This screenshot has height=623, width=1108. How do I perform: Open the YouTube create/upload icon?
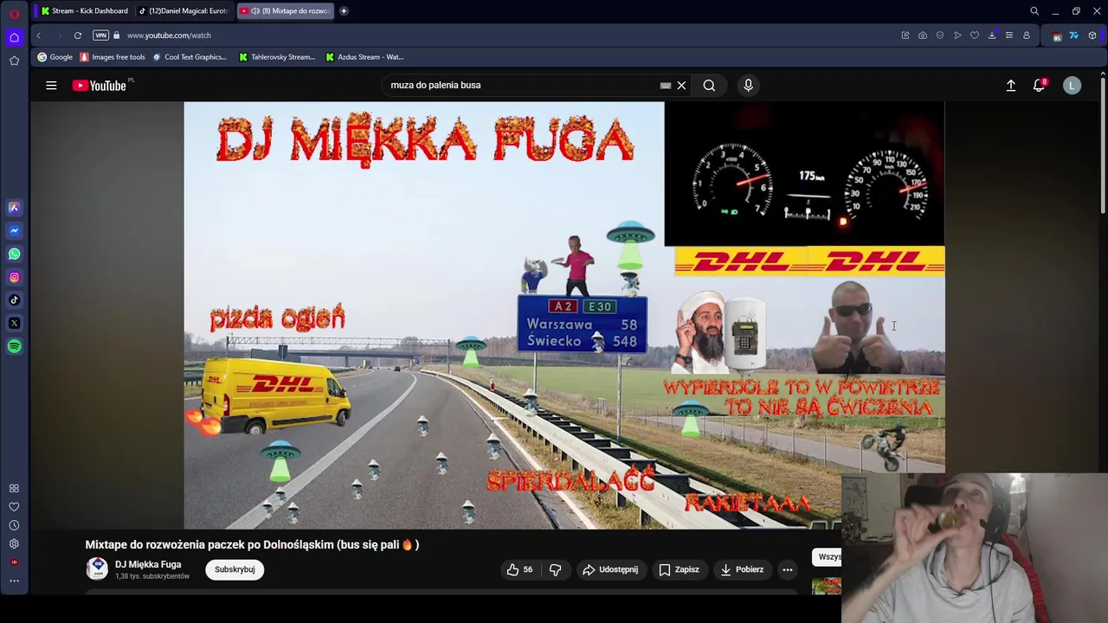(x=1010, y=85)
